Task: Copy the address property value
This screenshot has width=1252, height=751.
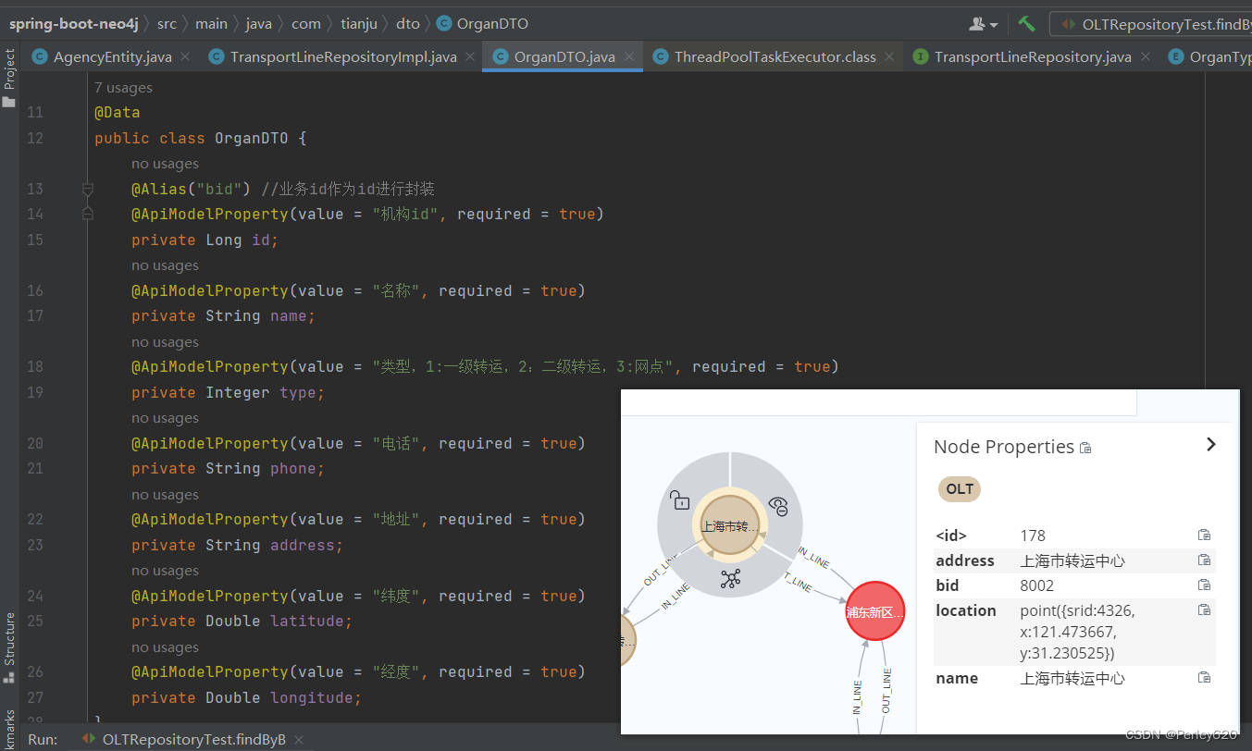Action: [x=1204, y=560]
